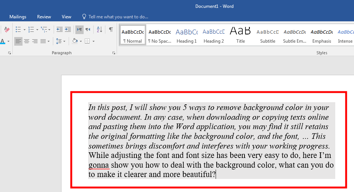Click the font color A swatch
This screenshot has height=192, width=354.
[x=3, y=41]
